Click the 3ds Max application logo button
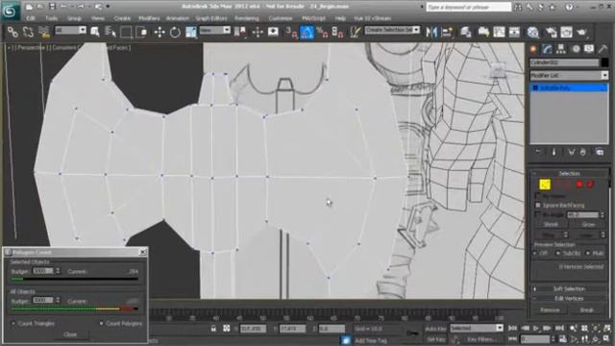Screen dimensions: 615x346 11,11
